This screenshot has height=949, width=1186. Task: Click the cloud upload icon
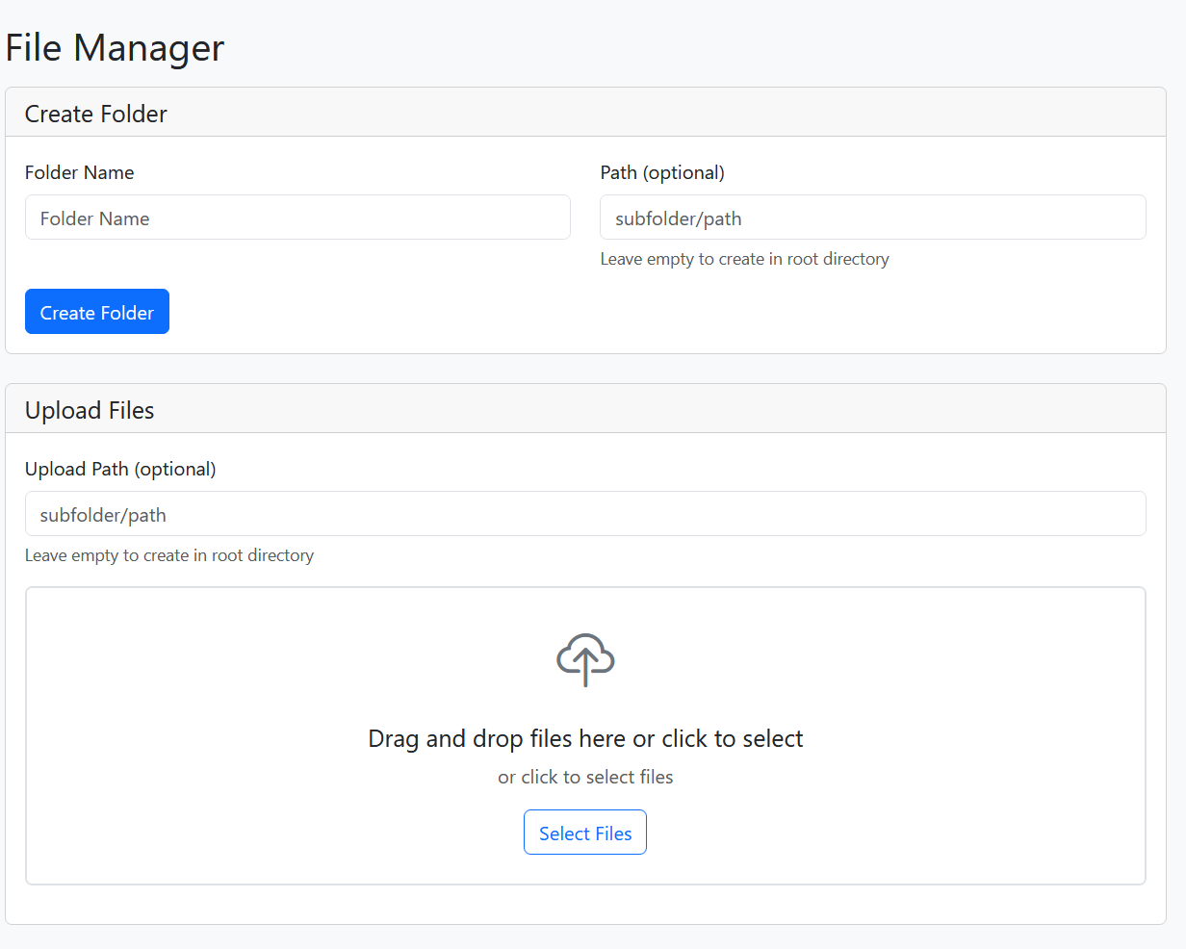click(x=584, y=660)
